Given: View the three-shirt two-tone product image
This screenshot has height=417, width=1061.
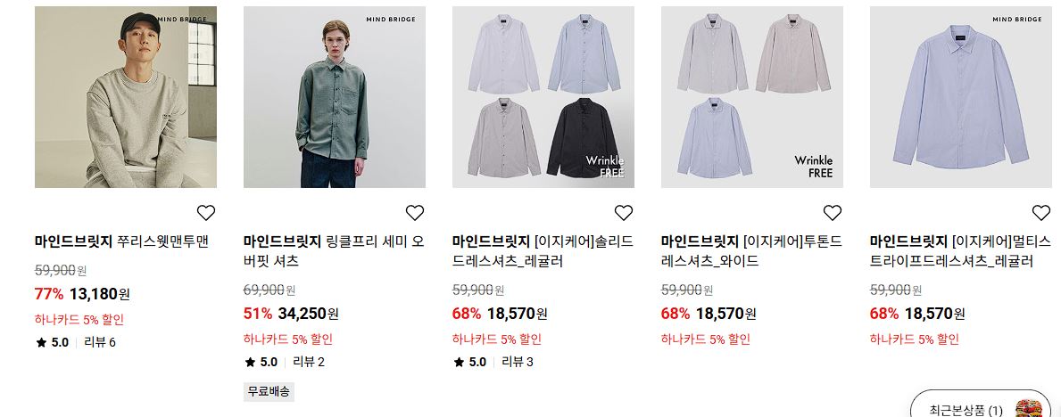Looking at the screenshot, I should tap(751, 97).
